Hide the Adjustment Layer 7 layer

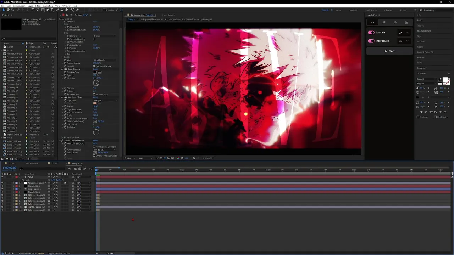pyautogui.click(x=2, y=183)
